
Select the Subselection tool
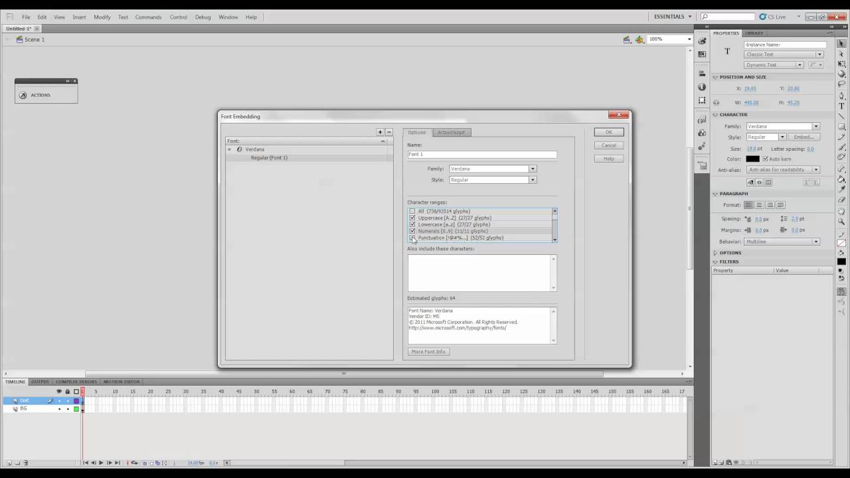(x=841, y=54)
